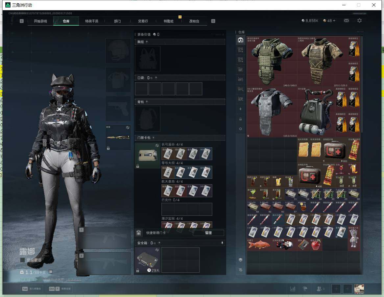Open game settings gear in top bar
This screenshot has width=384, height=297.
[x=359, y=21]
